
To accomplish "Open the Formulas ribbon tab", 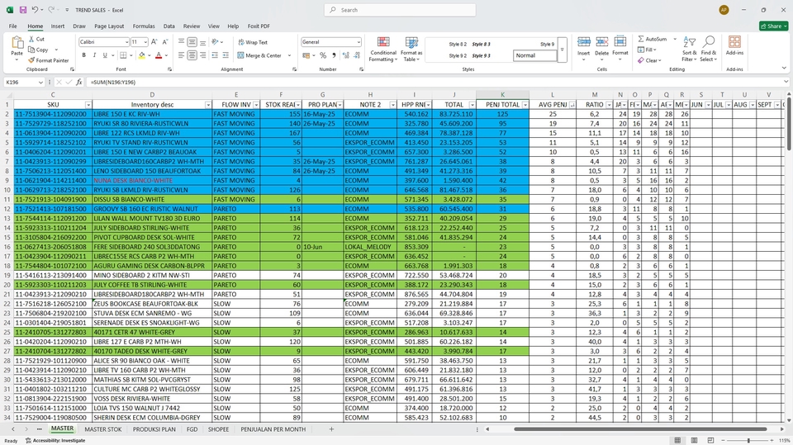I will coord(144,26).
